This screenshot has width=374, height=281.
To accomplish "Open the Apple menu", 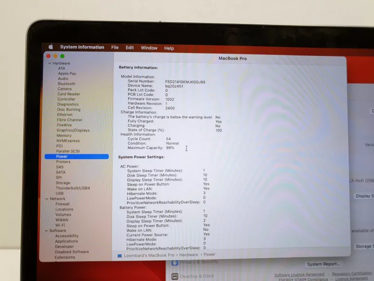I will point(51,47).
